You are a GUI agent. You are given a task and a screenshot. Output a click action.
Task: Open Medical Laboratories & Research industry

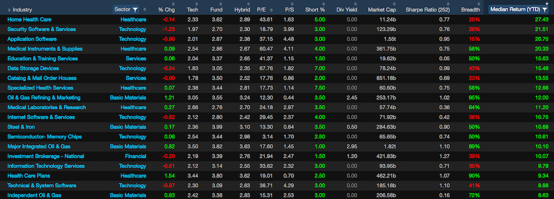[47, 107]
